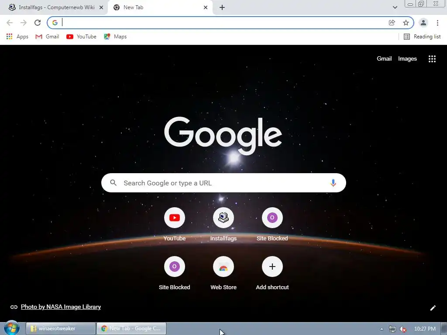Open Photo by NASA Image Library link
447x335 pixels.
click(x=61, y=307)
